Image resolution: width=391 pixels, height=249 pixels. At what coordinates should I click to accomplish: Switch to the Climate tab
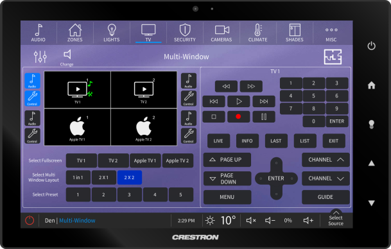click(x=258, y=33)
